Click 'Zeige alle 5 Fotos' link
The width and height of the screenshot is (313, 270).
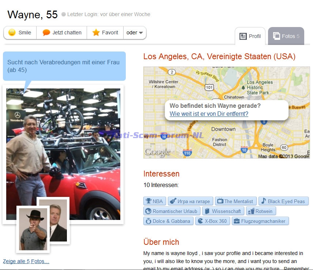pos(26,261)
